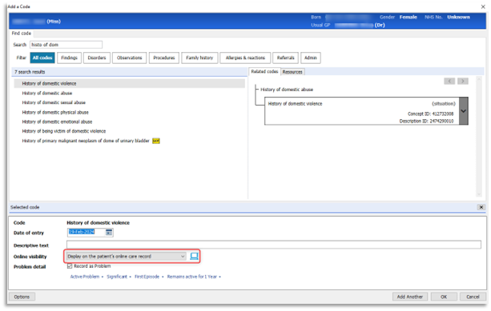The width and height of the screenshot is (491, 311).
Task: Select History of domestic abuse search result
Action: click(x=47, y=94)
